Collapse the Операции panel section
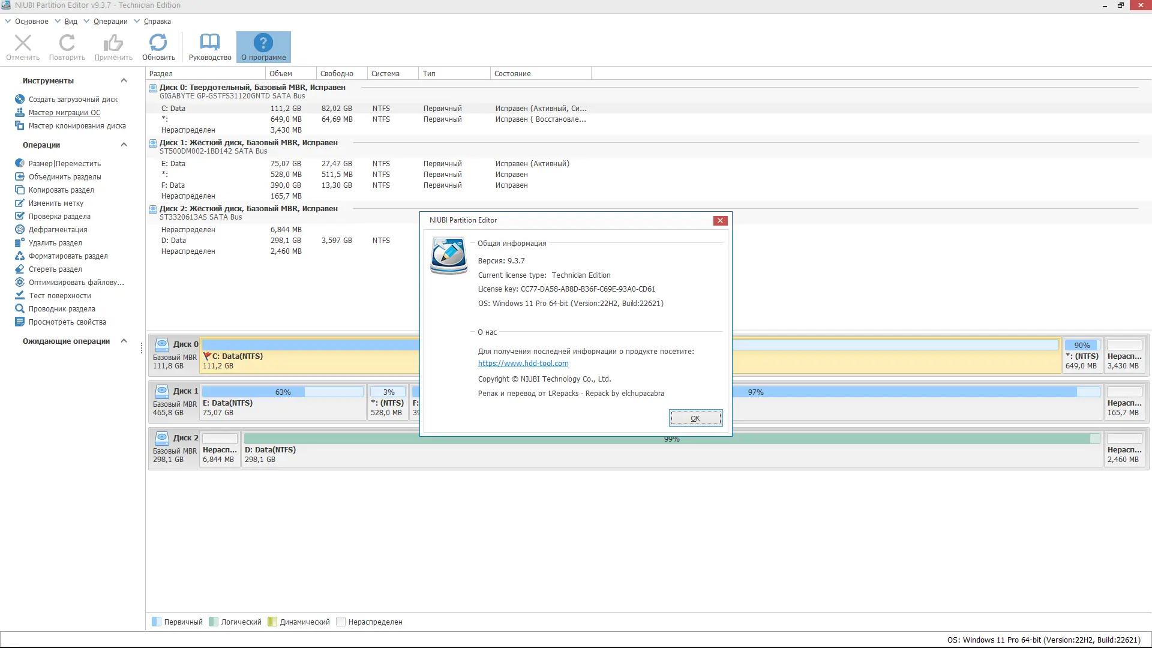This screenshot has height=648, width=1152. click(x=124, y=145)
